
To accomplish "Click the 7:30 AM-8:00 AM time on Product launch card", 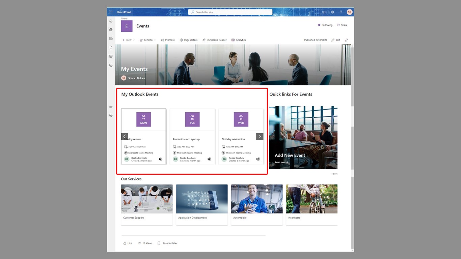I will (x=186, y=147).
